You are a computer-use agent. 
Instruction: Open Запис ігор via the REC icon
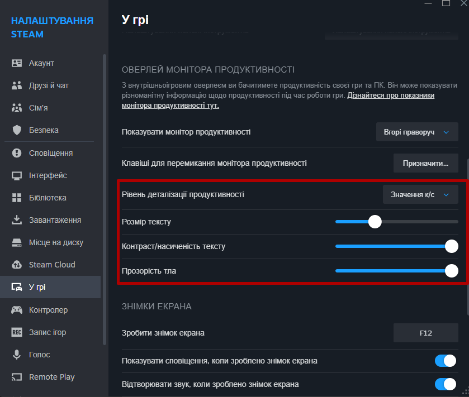click(x=17, y=332)
